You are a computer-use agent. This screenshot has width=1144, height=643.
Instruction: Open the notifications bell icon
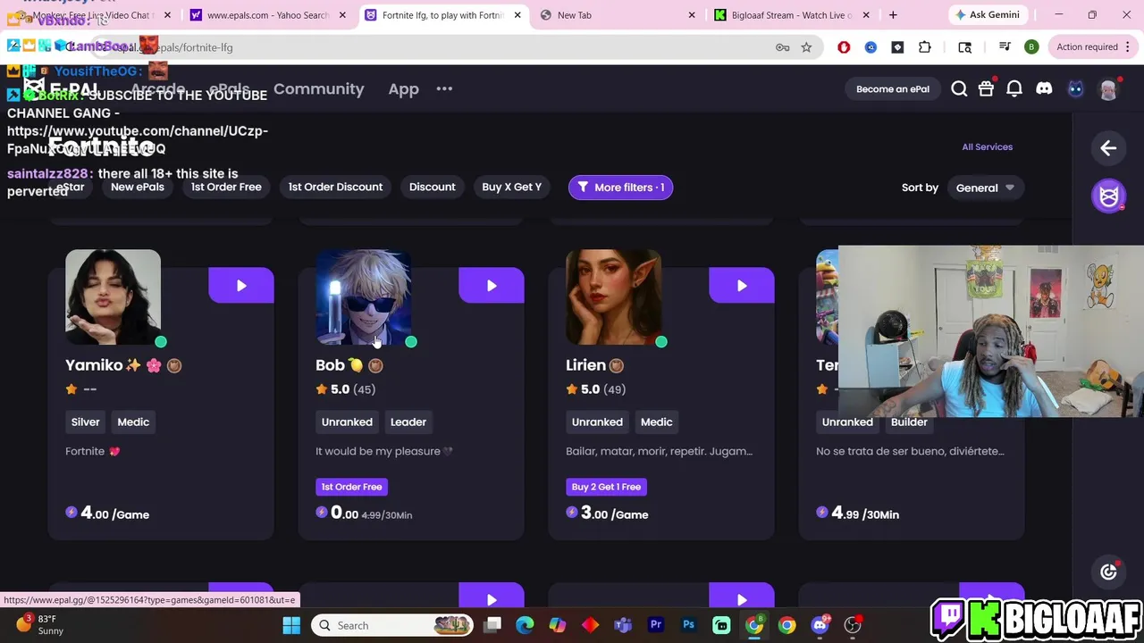[1014, 88]
